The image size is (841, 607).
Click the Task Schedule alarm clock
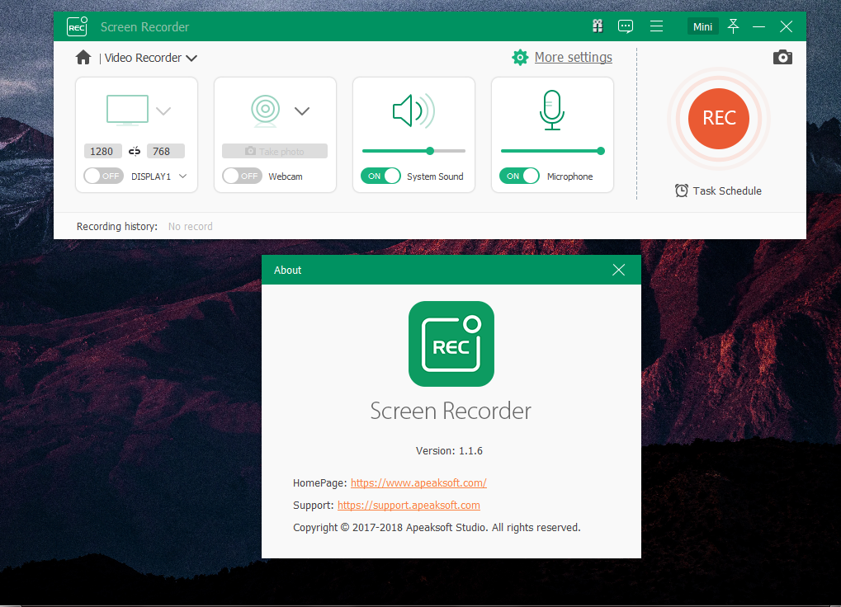[681, 191]
